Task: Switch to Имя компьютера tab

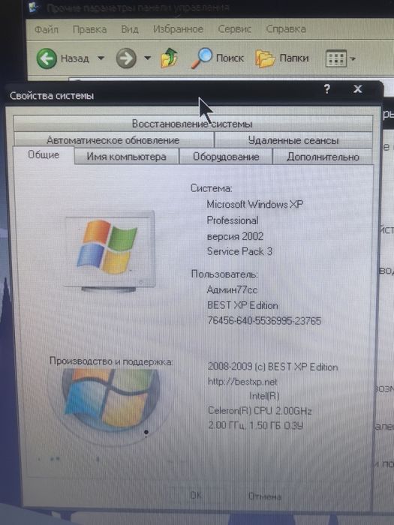Action: point(126,157)
